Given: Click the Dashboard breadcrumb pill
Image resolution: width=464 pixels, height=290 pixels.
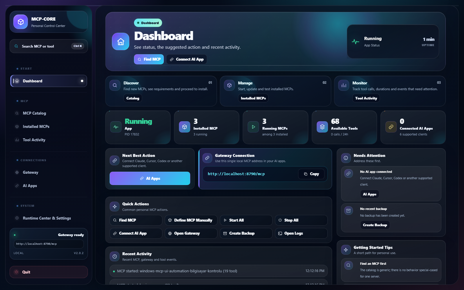Looking at the screenshot, I should (148, 23).
